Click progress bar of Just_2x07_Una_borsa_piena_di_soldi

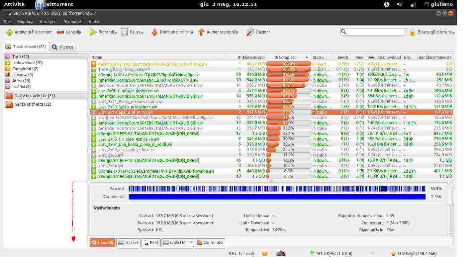289,144
